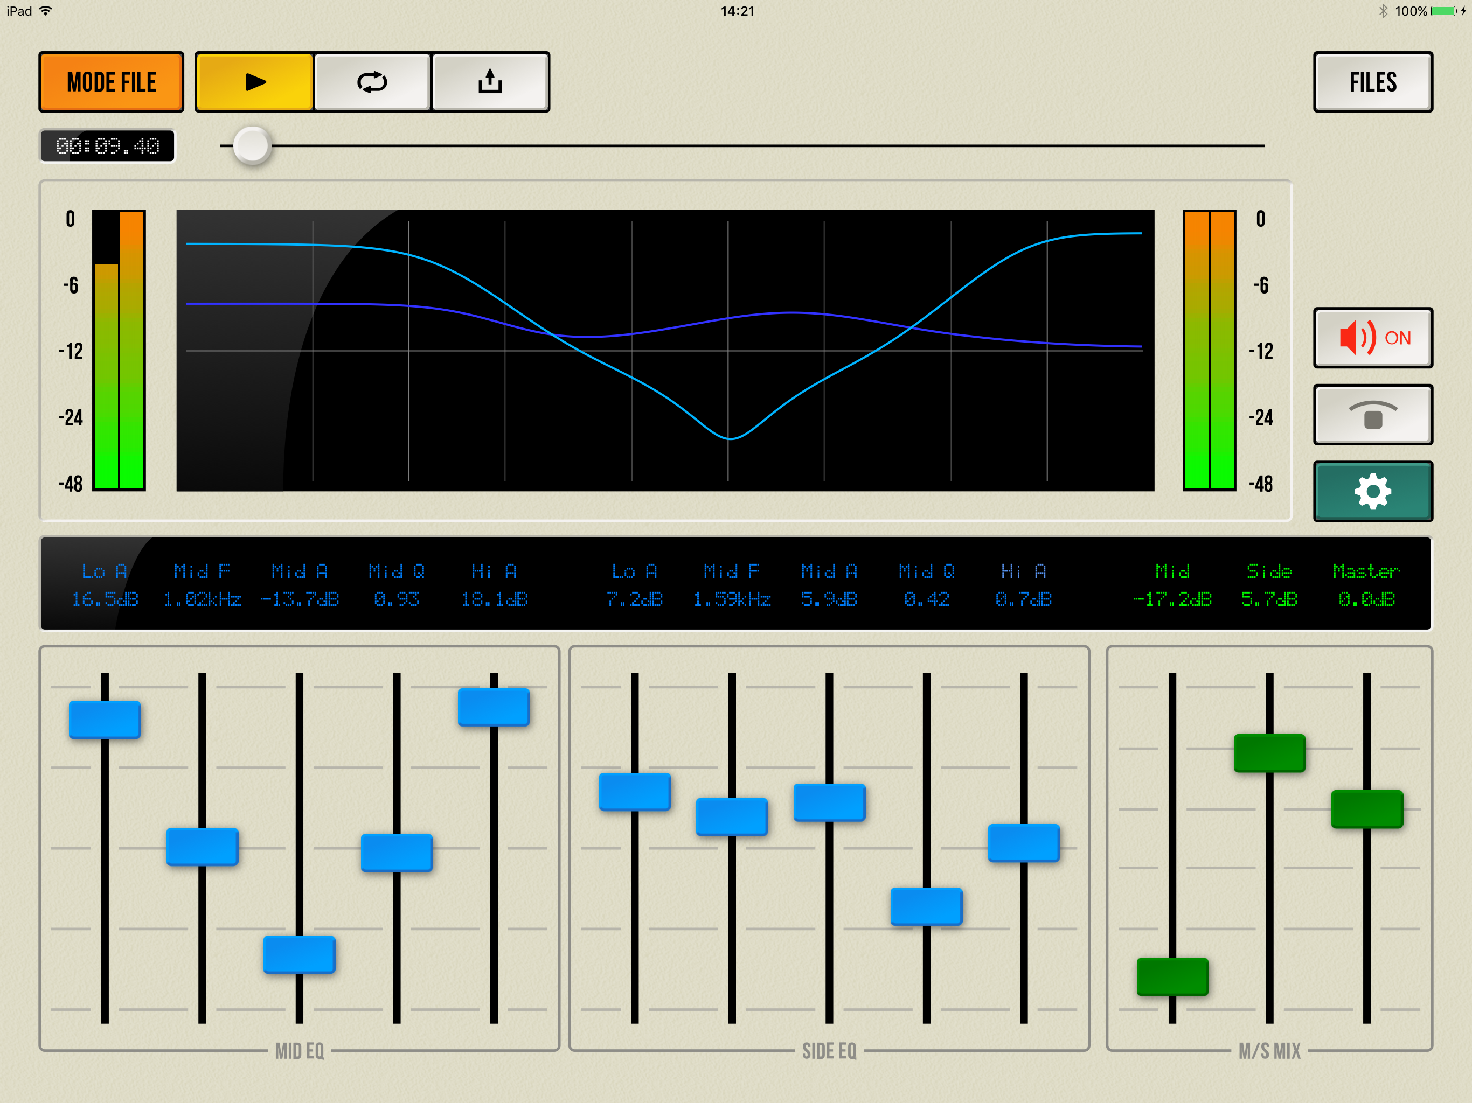Tap the share export icon

(x=490, y=82)
